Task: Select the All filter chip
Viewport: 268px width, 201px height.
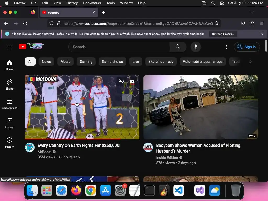Action: tap(30, 62)
